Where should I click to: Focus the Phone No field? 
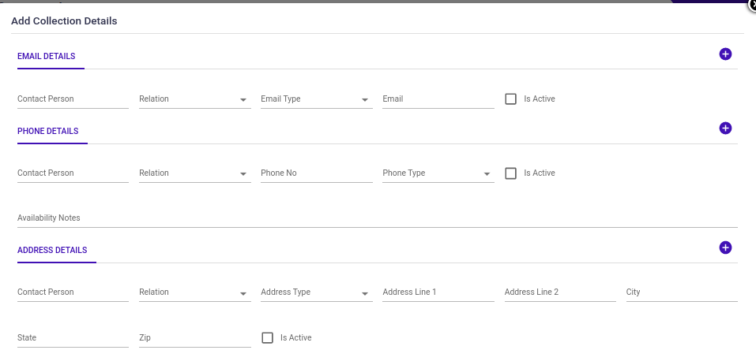click(316, 173)
